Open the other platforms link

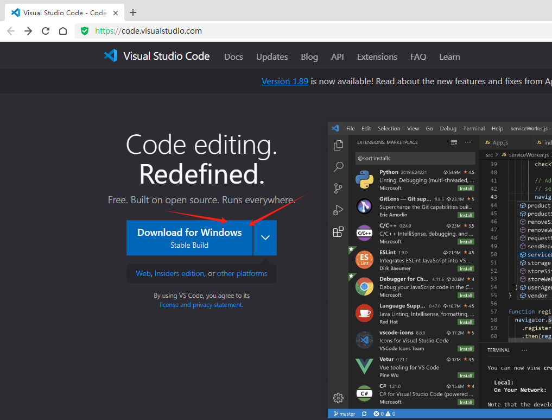click(242, 273)
